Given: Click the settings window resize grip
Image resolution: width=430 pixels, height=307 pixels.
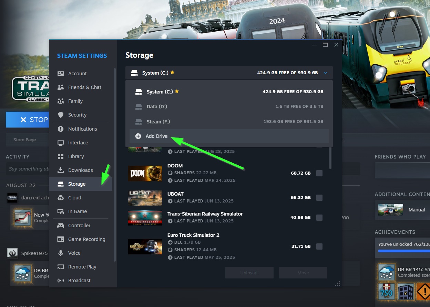Looking at the screenshot, I should (338, 283).
